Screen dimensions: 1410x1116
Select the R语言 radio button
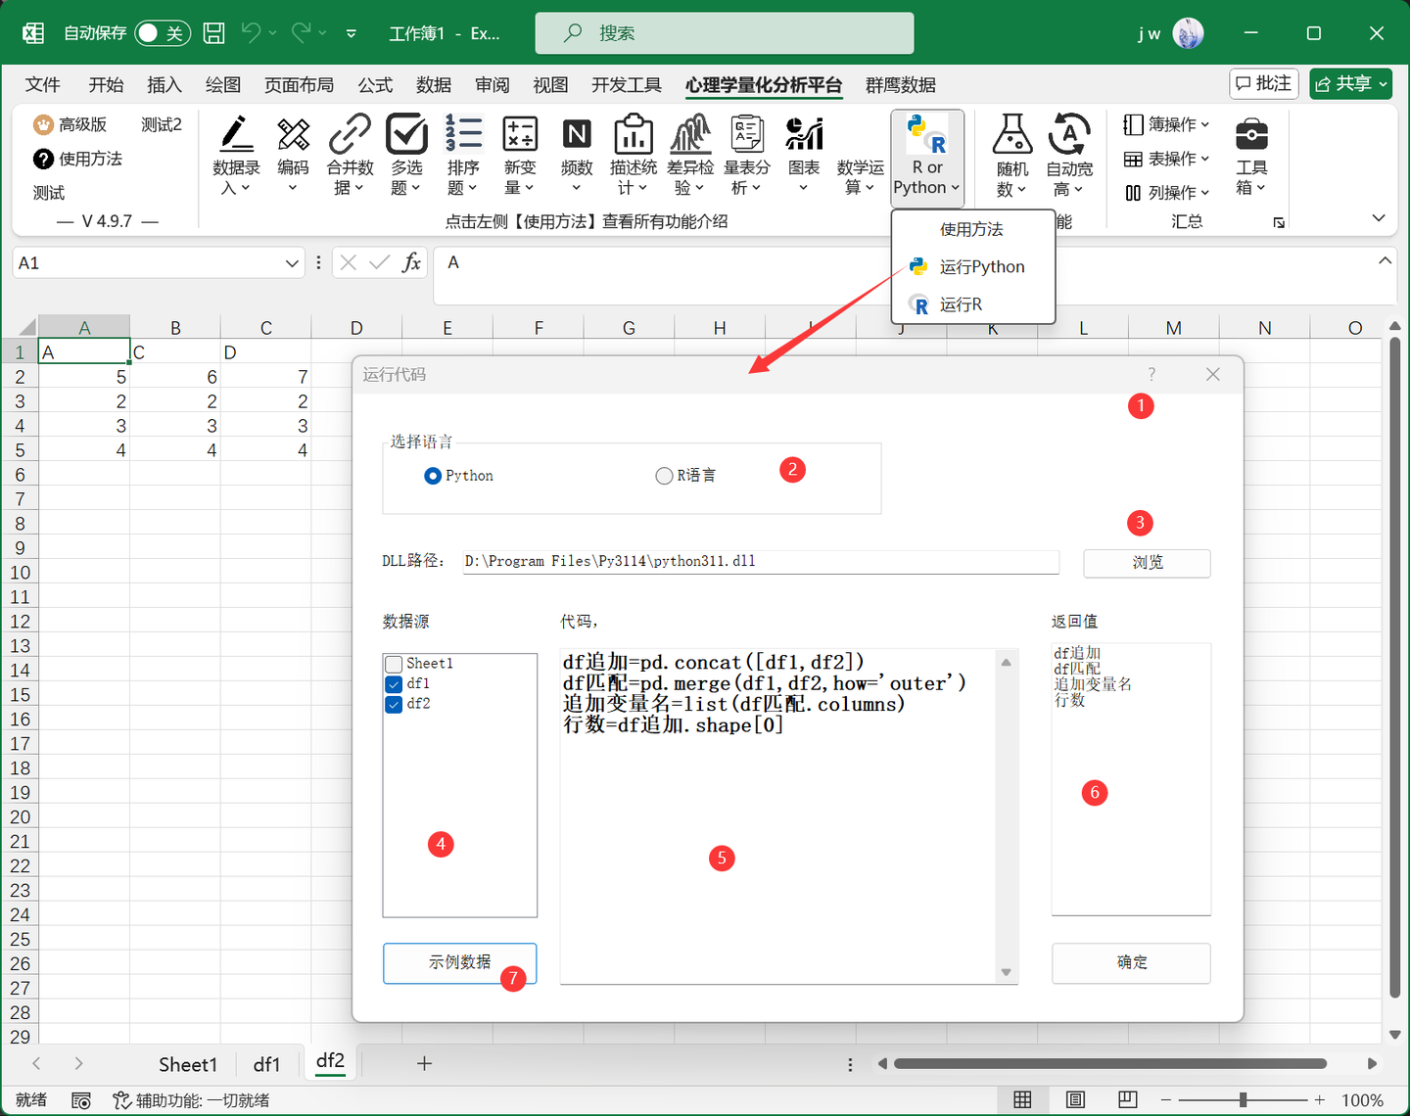click(x=664, y=476)
